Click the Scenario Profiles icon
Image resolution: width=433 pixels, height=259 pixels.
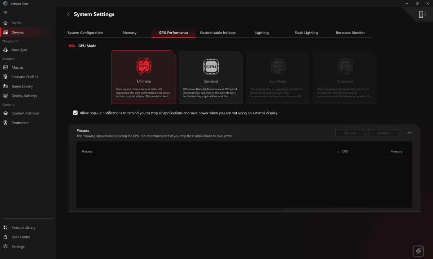point(5,77)
